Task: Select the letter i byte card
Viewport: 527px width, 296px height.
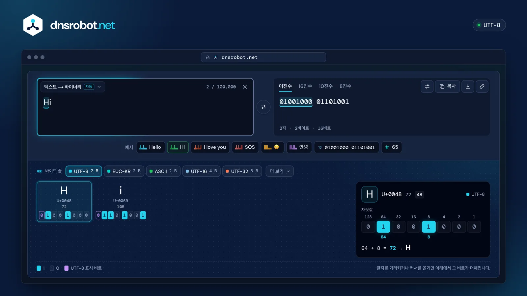Action: click(x=121, y=202)
